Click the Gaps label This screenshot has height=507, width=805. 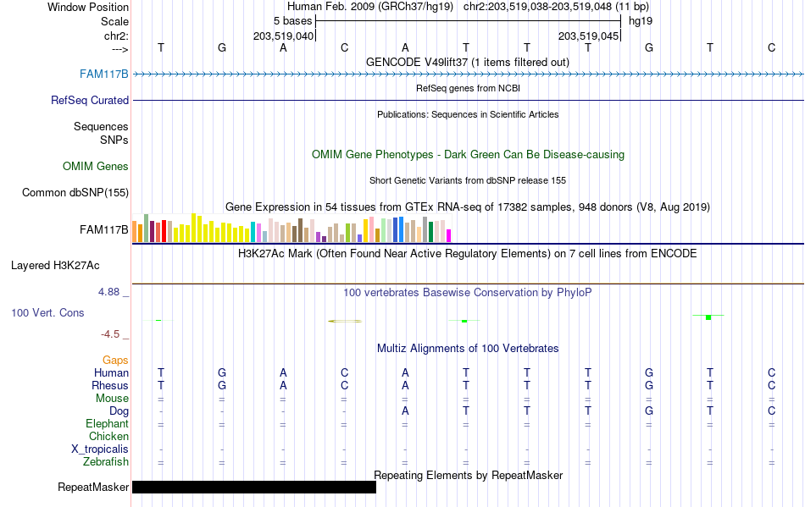(115, 361)
